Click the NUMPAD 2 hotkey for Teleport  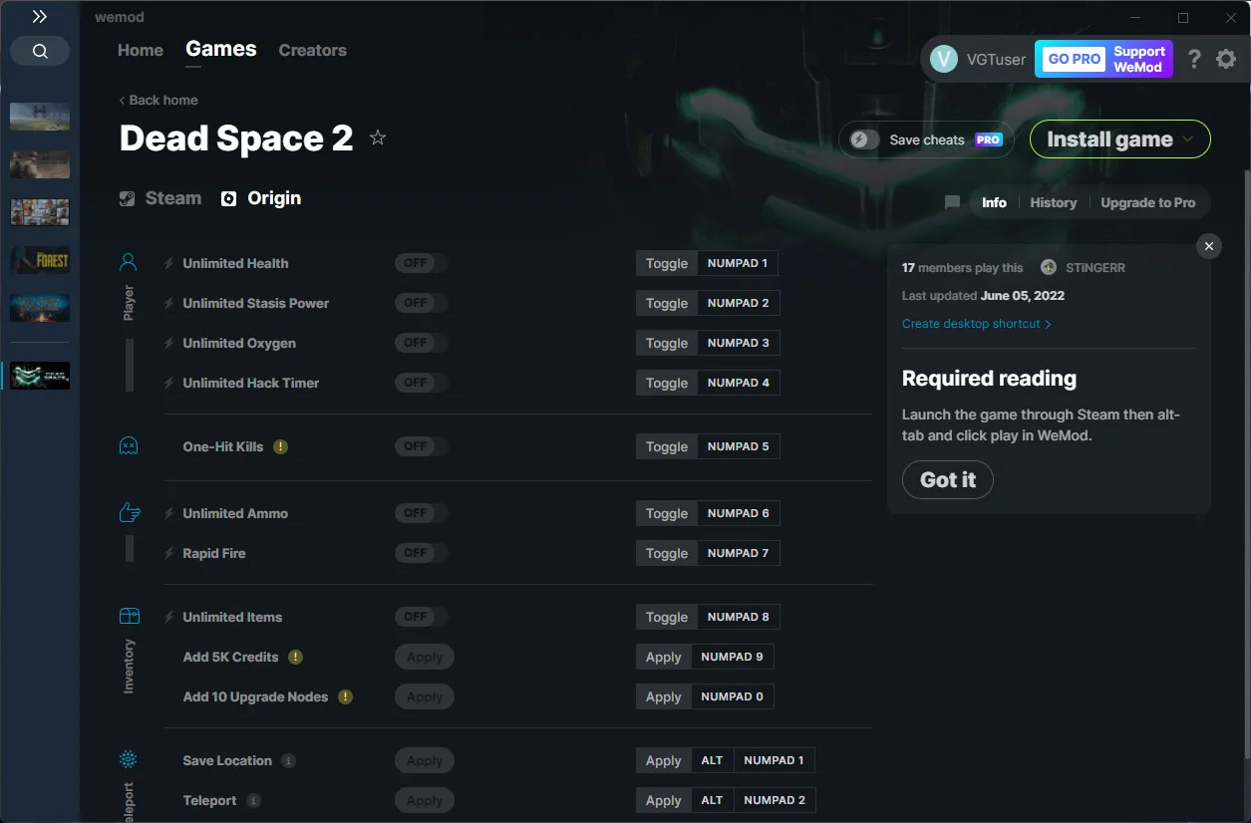pyautogui.click(x=775, y=800)
